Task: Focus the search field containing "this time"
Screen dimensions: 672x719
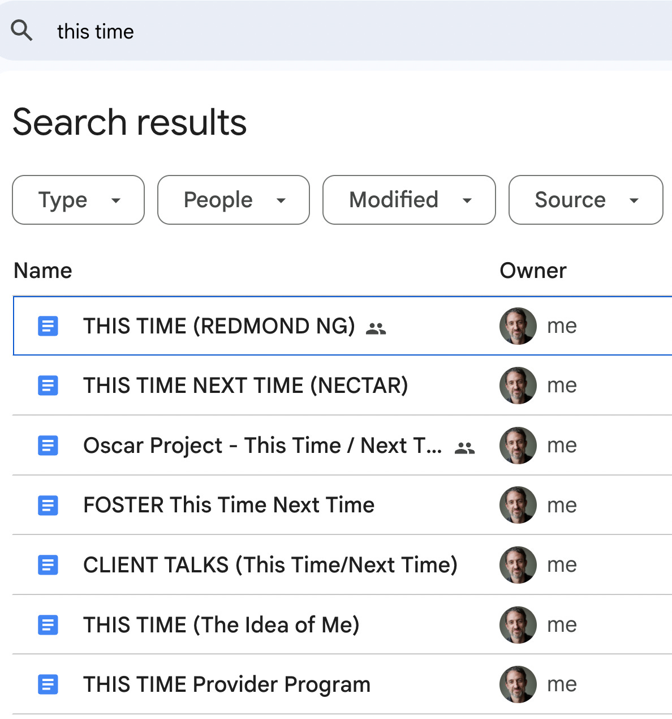Action: [336, 31]
